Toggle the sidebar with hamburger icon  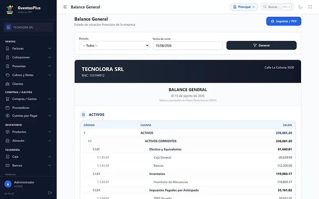click(x=65, y=7)
